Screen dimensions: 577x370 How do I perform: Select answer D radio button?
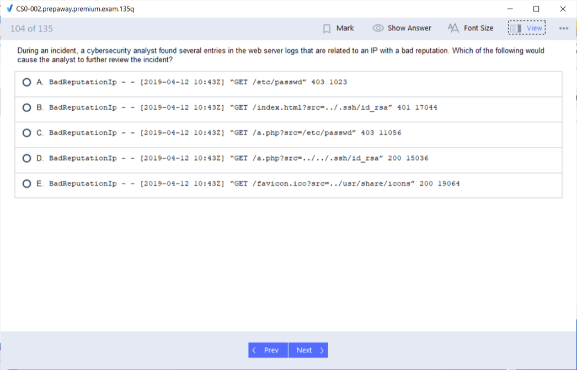point(26,158)
